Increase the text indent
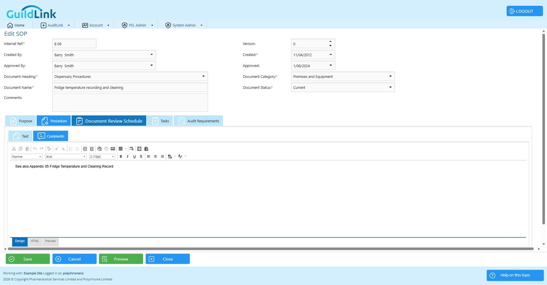 tap(85, 149)
